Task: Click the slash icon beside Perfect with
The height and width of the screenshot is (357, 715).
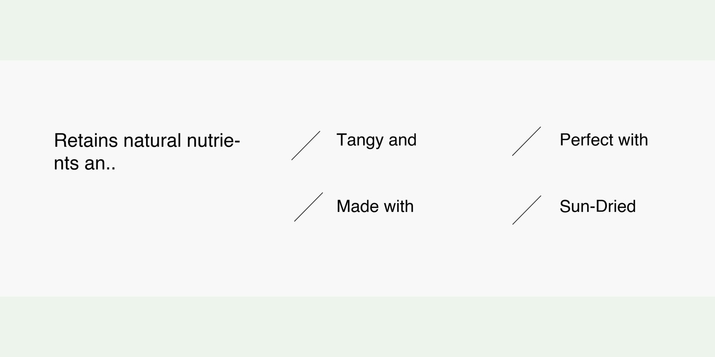Action: (x=526, y=141)
